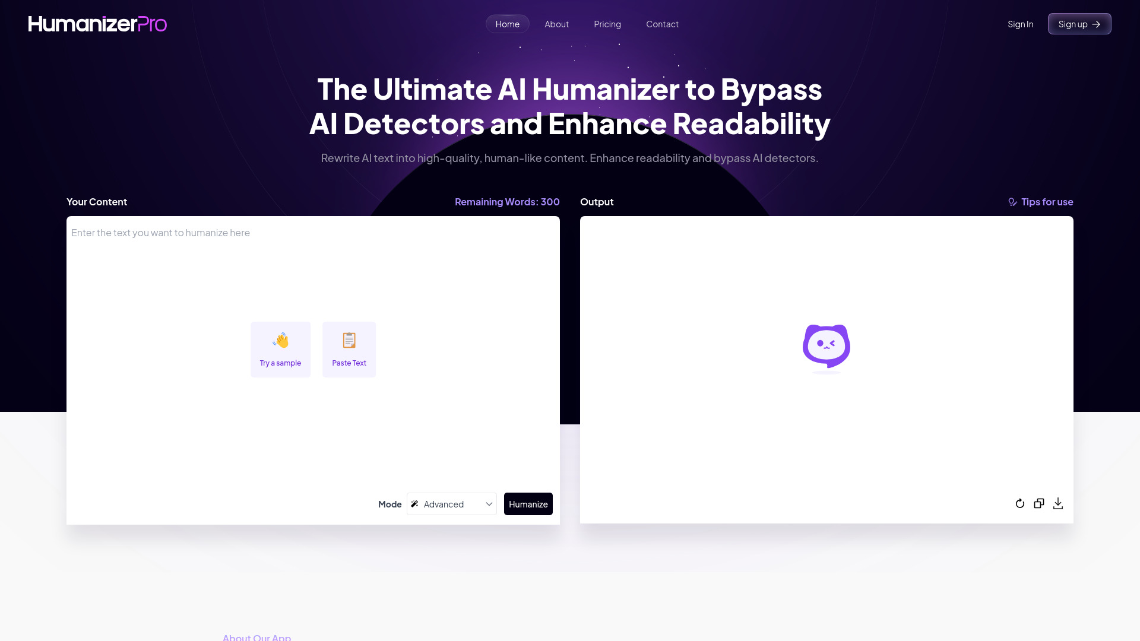The width and height of the screenshot is (1140, 641).
Task: Click the Sign up button
Action: click(x=1079, y=24)
